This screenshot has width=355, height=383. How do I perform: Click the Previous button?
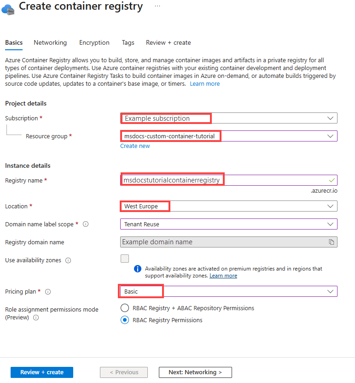[124, 372]
